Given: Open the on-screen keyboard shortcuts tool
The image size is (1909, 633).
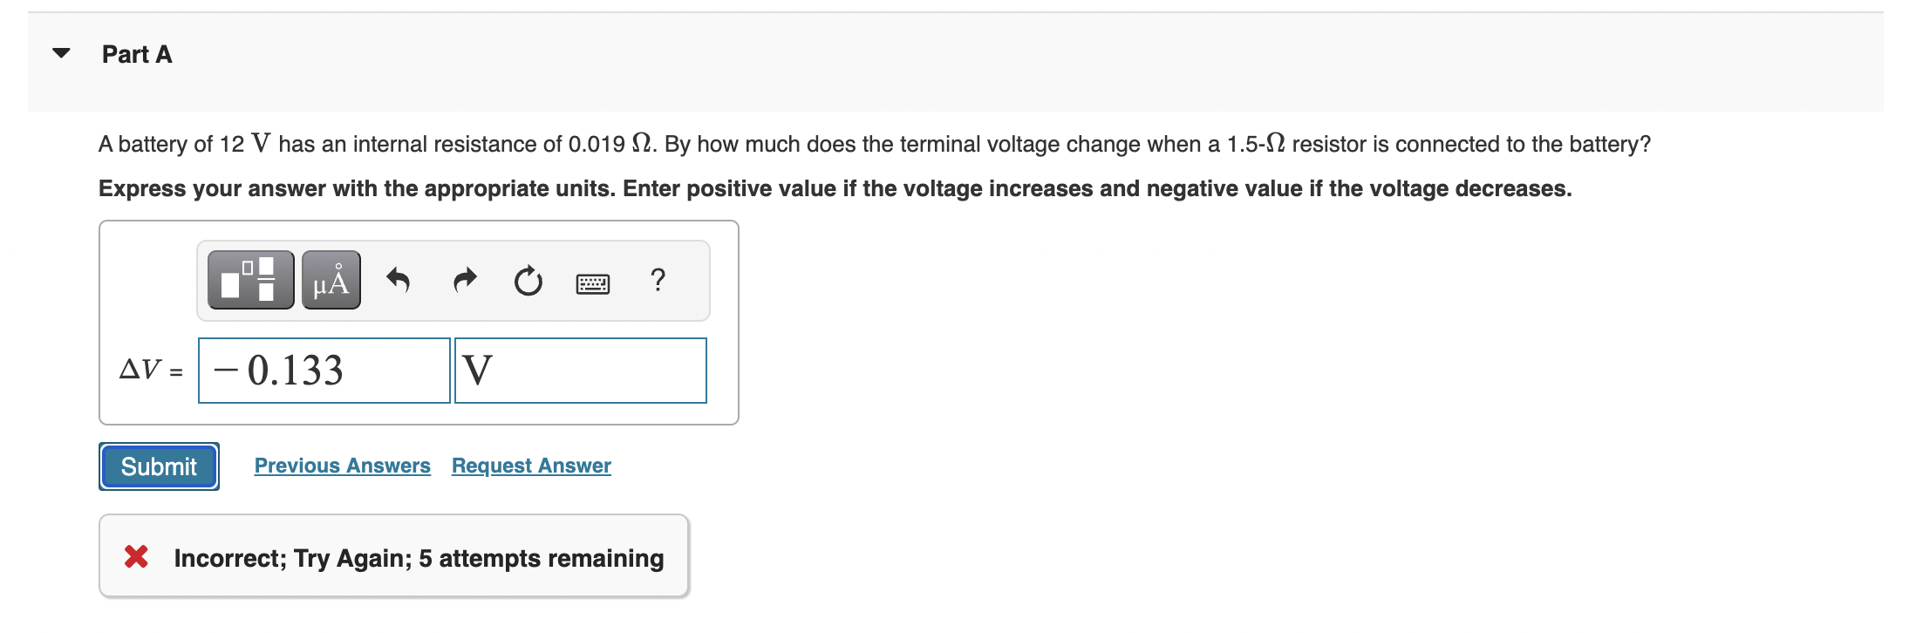Looking at the screenshot, I should (593, 280).
